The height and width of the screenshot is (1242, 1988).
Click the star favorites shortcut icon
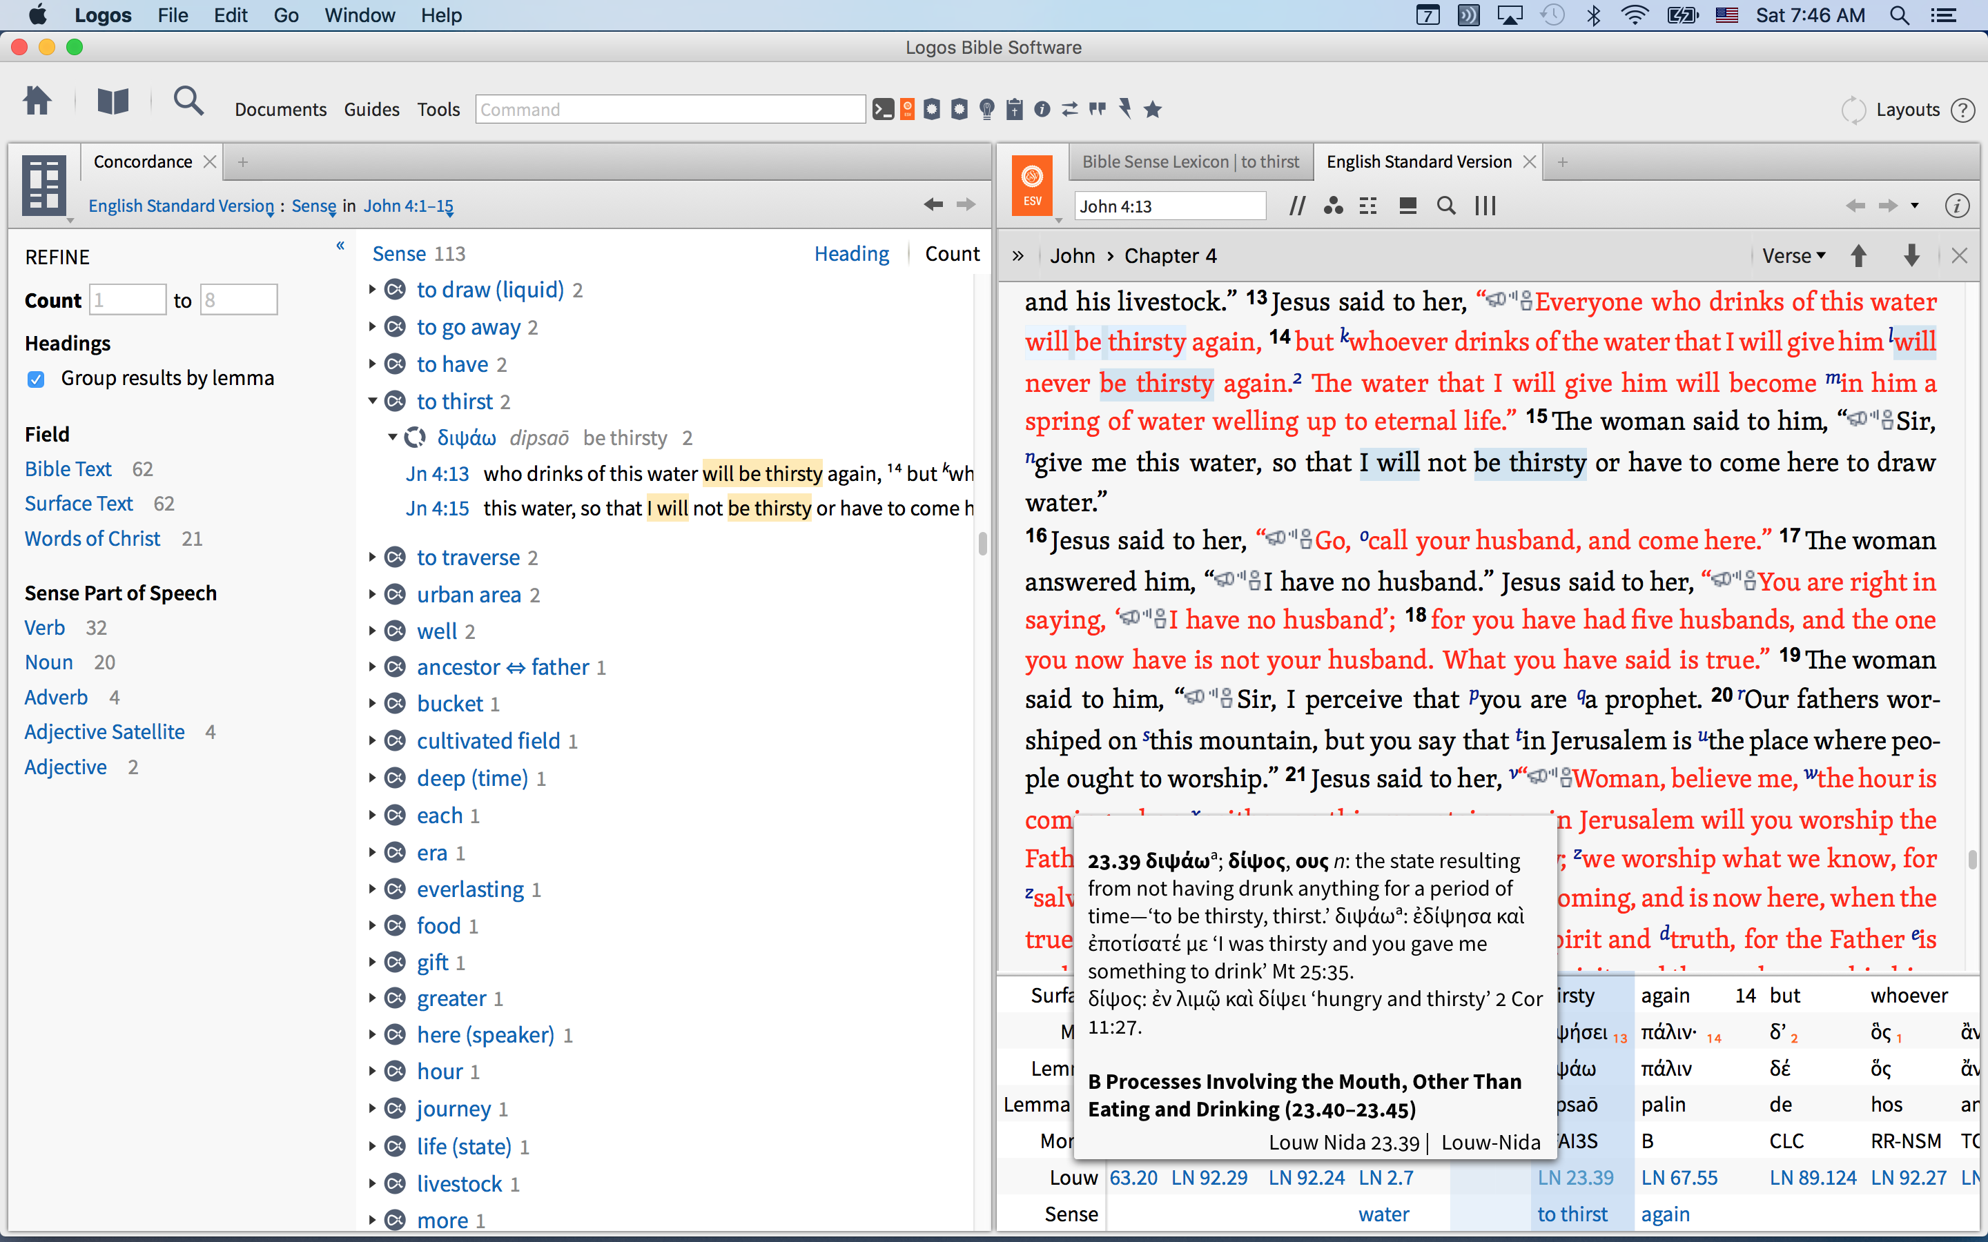(1153, 109)
